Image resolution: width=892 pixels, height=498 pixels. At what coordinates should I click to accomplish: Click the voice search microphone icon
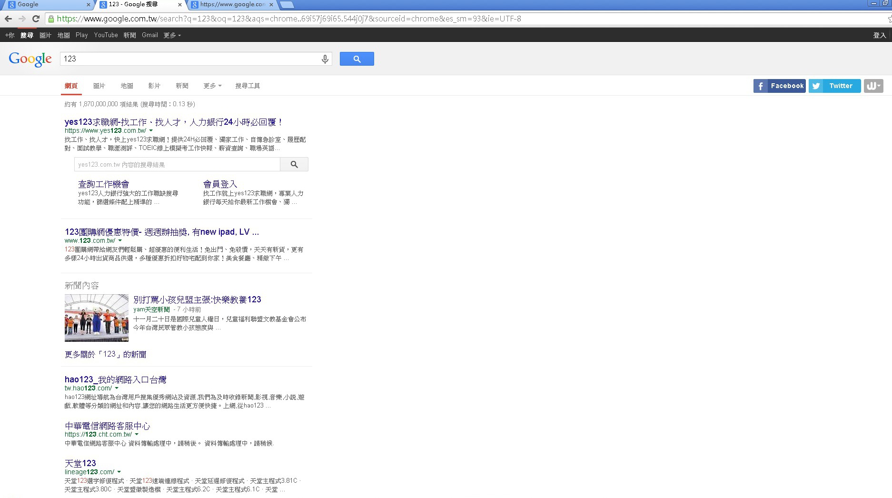pyautogui.click(x=325, y=59)
